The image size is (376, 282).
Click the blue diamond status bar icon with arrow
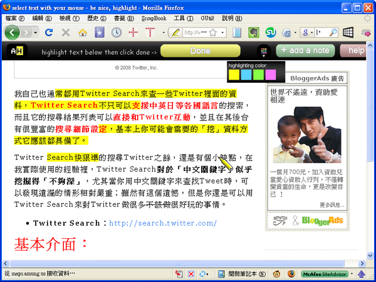click(x=204, y=274)
